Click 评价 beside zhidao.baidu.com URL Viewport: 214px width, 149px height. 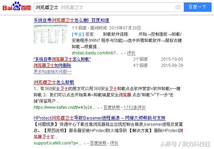[131, 53]
